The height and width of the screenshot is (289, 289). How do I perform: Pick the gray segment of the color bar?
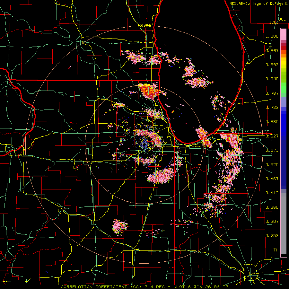(x=284, y=223)
